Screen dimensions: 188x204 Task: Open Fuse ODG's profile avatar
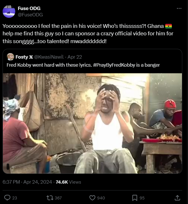coord(9,11)
